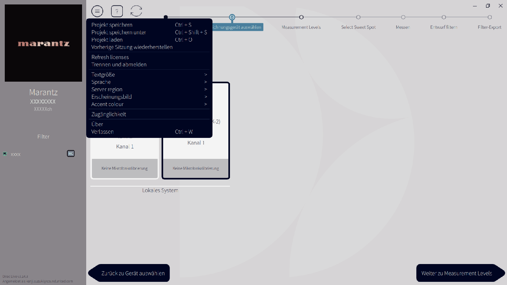Click the Marantz logo image
Viewport: 507px width, 285px height.
tap(43, 43)
